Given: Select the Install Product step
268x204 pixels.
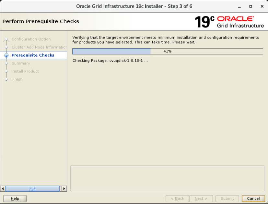Looking at the screenshot, I should tap(25, 71).
